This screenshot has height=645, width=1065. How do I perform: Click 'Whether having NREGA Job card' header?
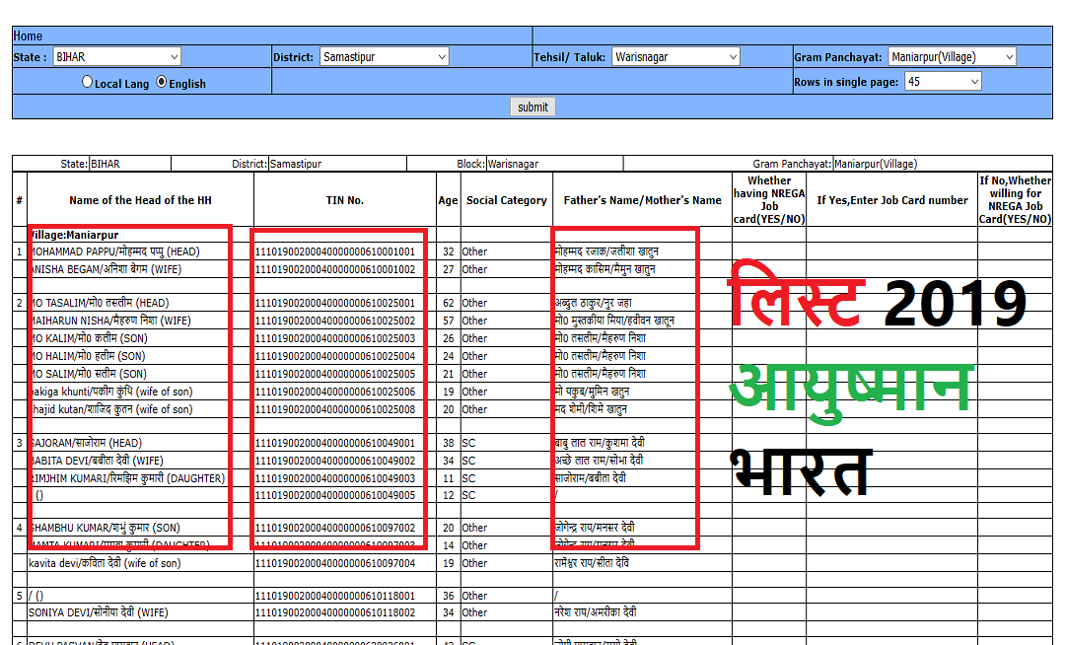pyautogui.click(x=769, y=199)
